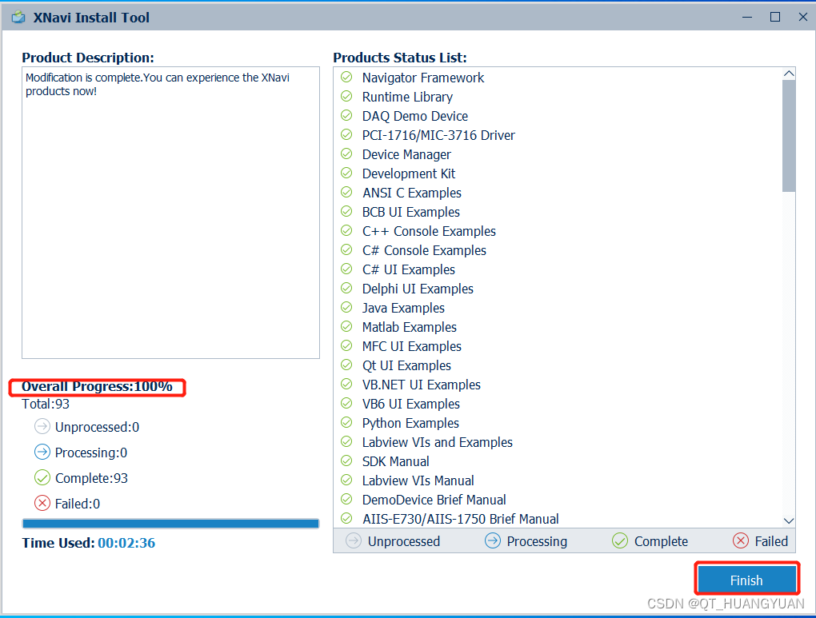Click the Finish button

[746, 580]
